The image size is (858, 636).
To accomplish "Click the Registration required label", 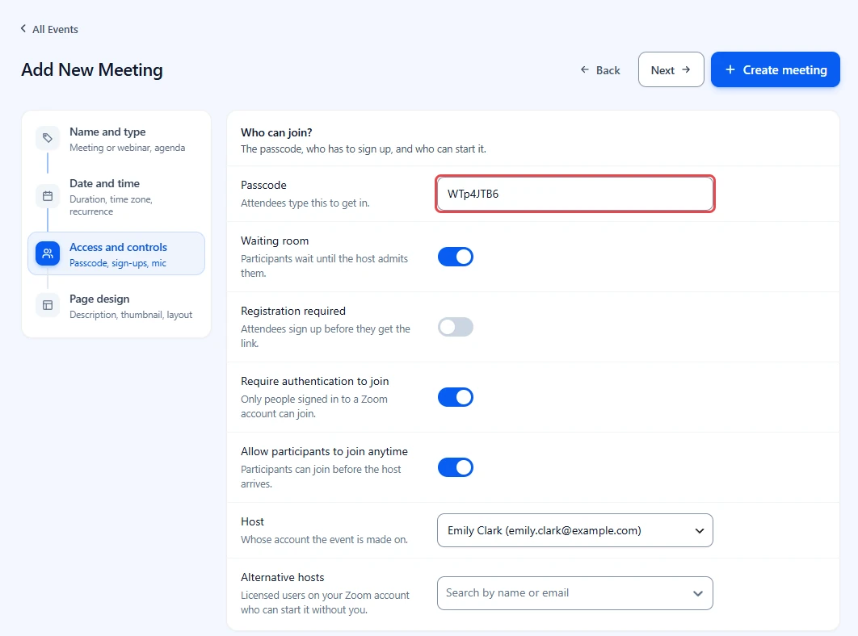I will 293,312.
